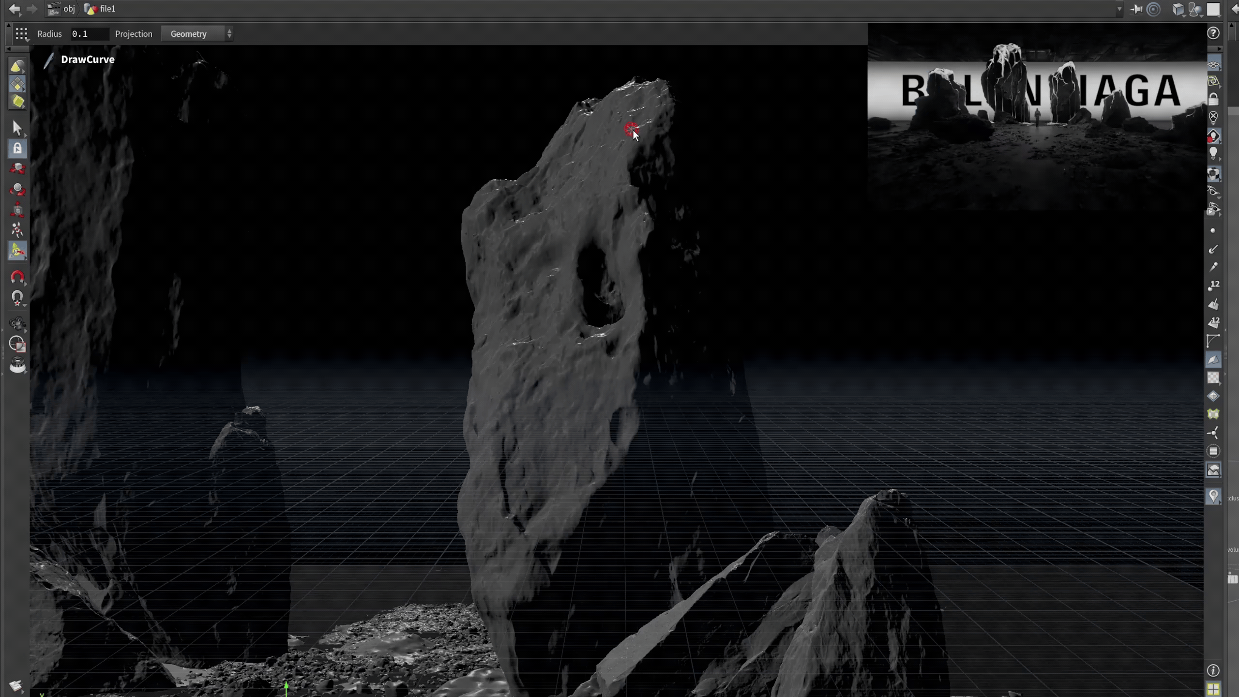Toggle the background image display button
Screen dimensions: 1239x697
tap(1213, 470)
